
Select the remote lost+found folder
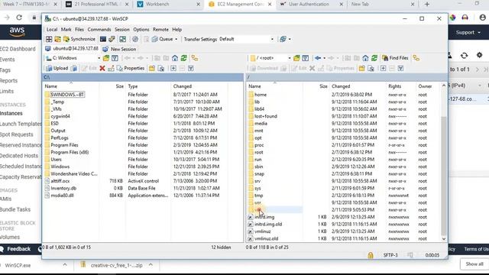click(x=265, y=116)
